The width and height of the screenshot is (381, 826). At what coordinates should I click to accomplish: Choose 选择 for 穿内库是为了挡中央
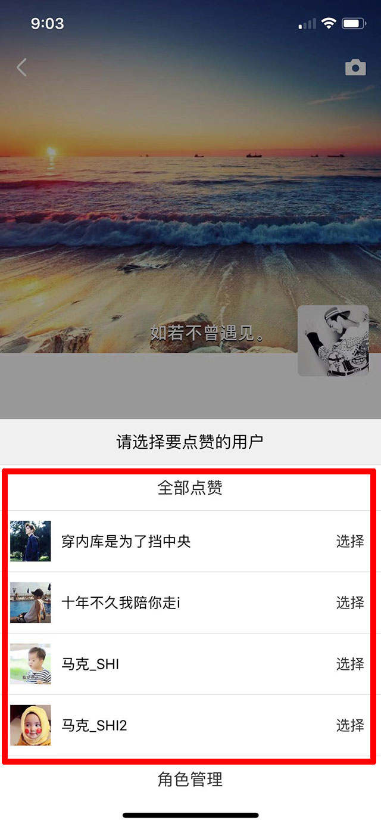350,541
